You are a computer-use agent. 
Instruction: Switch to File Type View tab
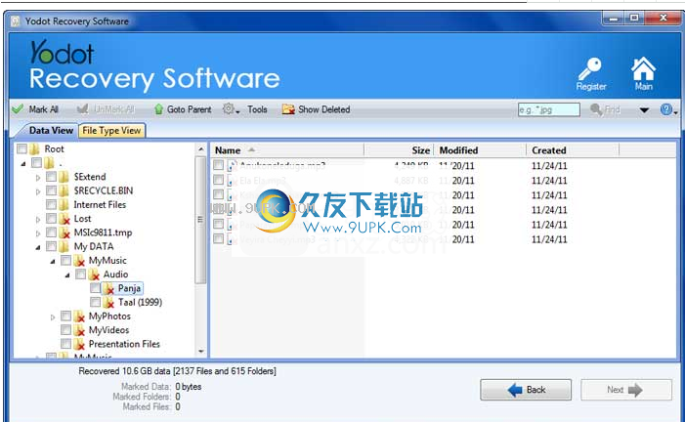[x=111, y=131]
